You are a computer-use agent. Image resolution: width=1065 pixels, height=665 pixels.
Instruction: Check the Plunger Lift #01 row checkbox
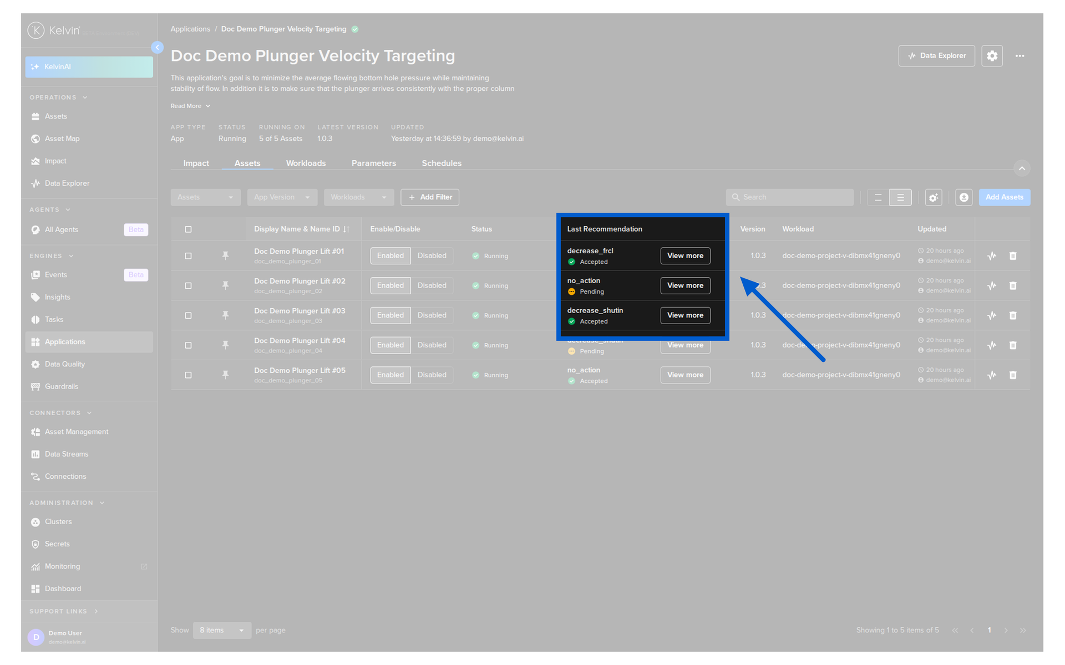188,256
